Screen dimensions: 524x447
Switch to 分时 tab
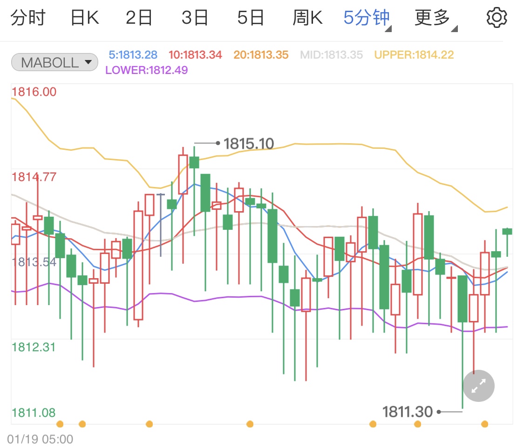[28, 18]
